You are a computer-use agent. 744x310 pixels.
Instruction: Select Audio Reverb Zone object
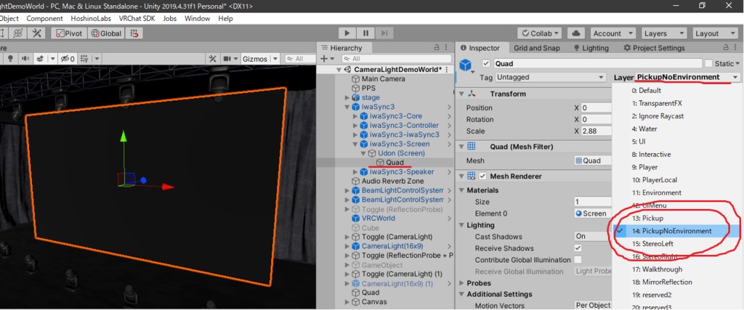pos(392,181)
